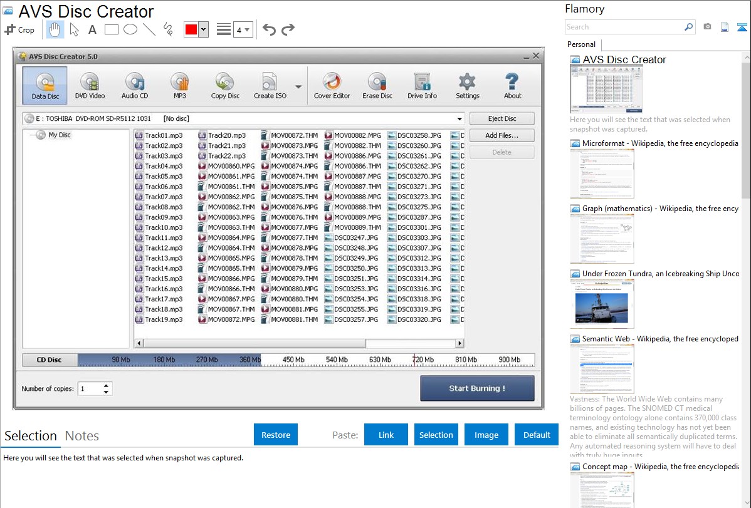
Task: Pick the ellipse drawing tool
Action: (130, 29)
